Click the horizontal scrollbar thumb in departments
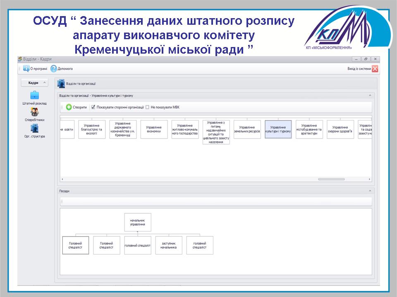 (331, 179)
